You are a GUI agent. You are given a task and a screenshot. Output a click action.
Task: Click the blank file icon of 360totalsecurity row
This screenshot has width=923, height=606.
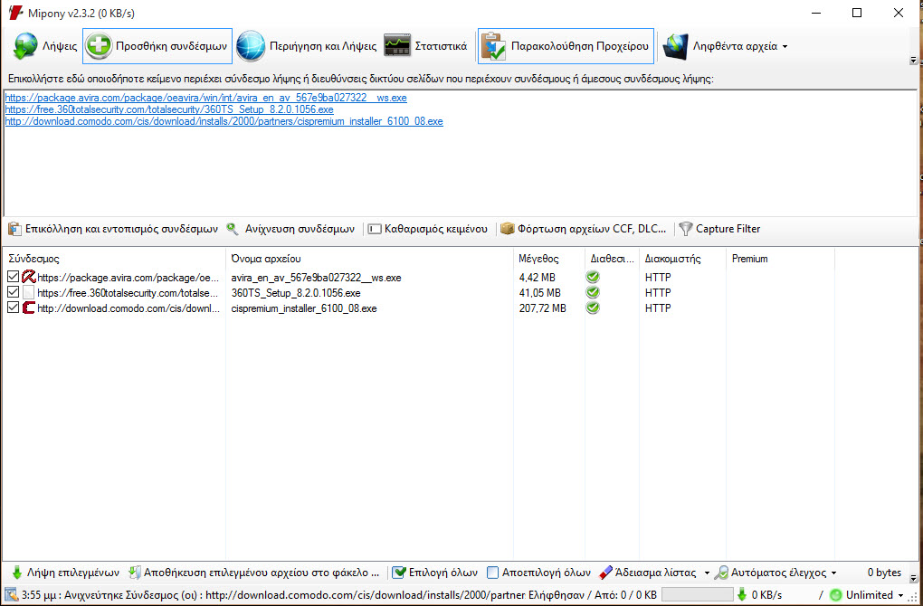pyautogui.click(x=29, y=292)
